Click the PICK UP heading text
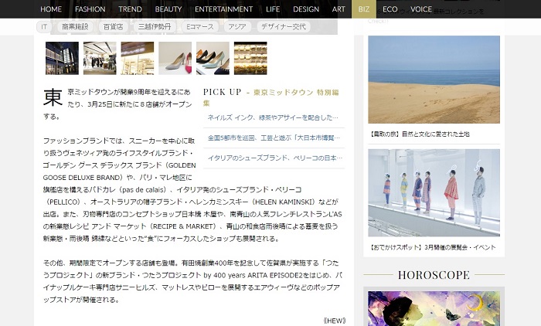Screen dimensions: 541x326 click(x=223, y=92)
